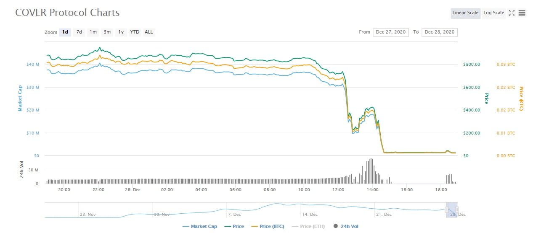This screenshot has height=233, width=541.
Task: Open the From date field
Action: [391, 32]
